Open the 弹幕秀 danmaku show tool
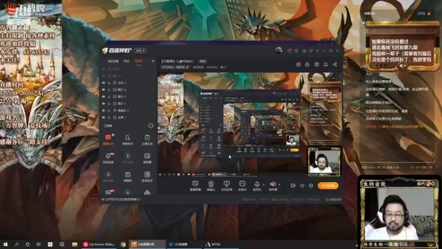The image size is (442, 249). coord(128,177)
